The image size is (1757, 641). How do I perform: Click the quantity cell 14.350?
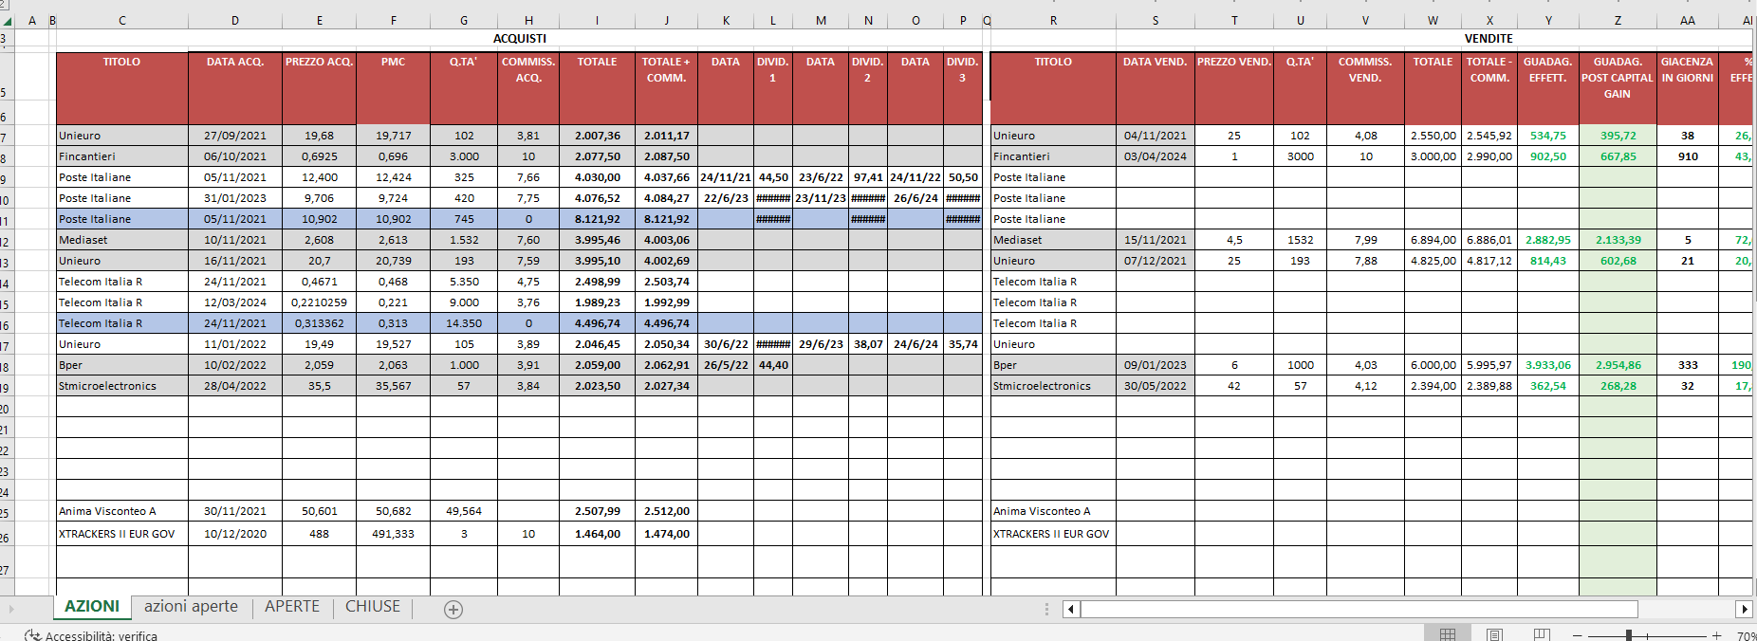(464, 323)
